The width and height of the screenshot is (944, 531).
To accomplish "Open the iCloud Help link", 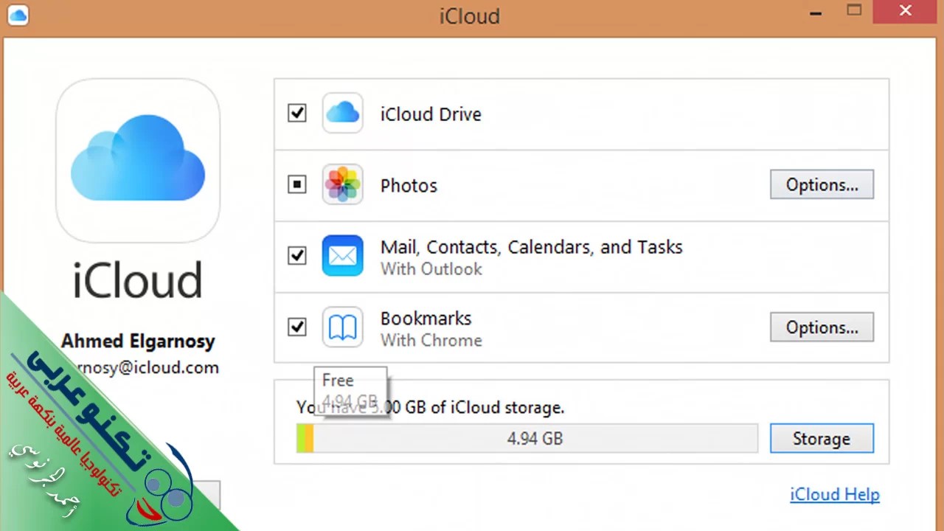I will (835, 494).
